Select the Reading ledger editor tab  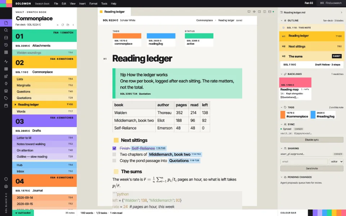click(x=114, y=12)
